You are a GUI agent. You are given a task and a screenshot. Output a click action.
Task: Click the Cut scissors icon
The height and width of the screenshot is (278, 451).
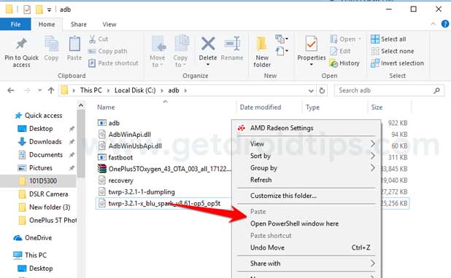(x=92, y=39)
